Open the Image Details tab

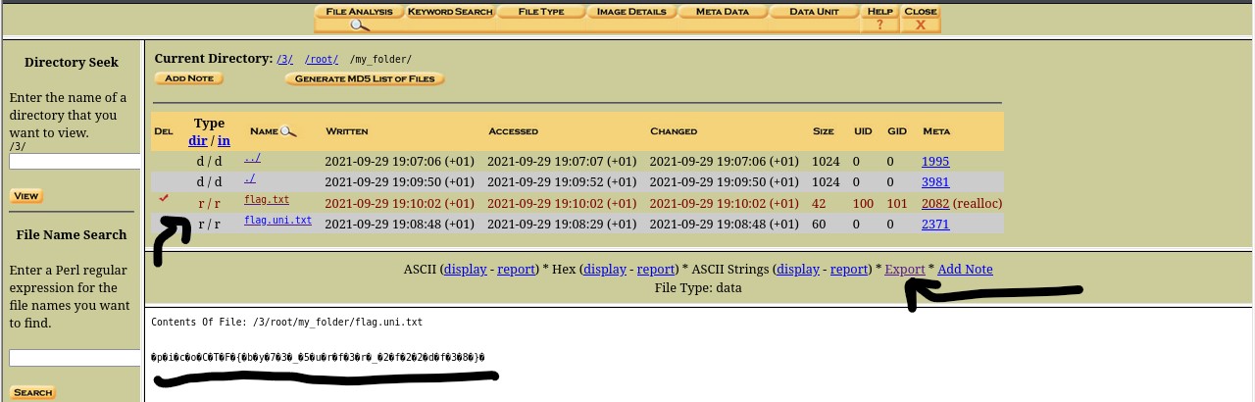[x=631, y=12]
